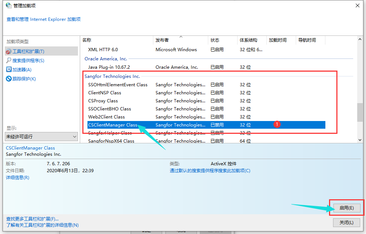
Task: Click 通过默认的搜索提供程序搜索此加载项 link
Action: [210, 170]
